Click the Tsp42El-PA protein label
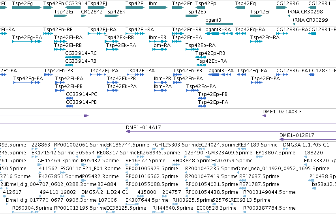Screen dimensions: 336x214 (x=141, y=71)
